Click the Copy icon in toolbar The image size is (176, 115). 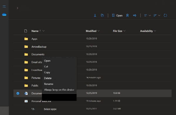[102, 15]
